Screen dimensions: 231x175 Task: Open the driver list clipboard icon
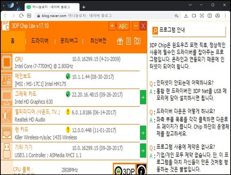[x=128, y=41]
